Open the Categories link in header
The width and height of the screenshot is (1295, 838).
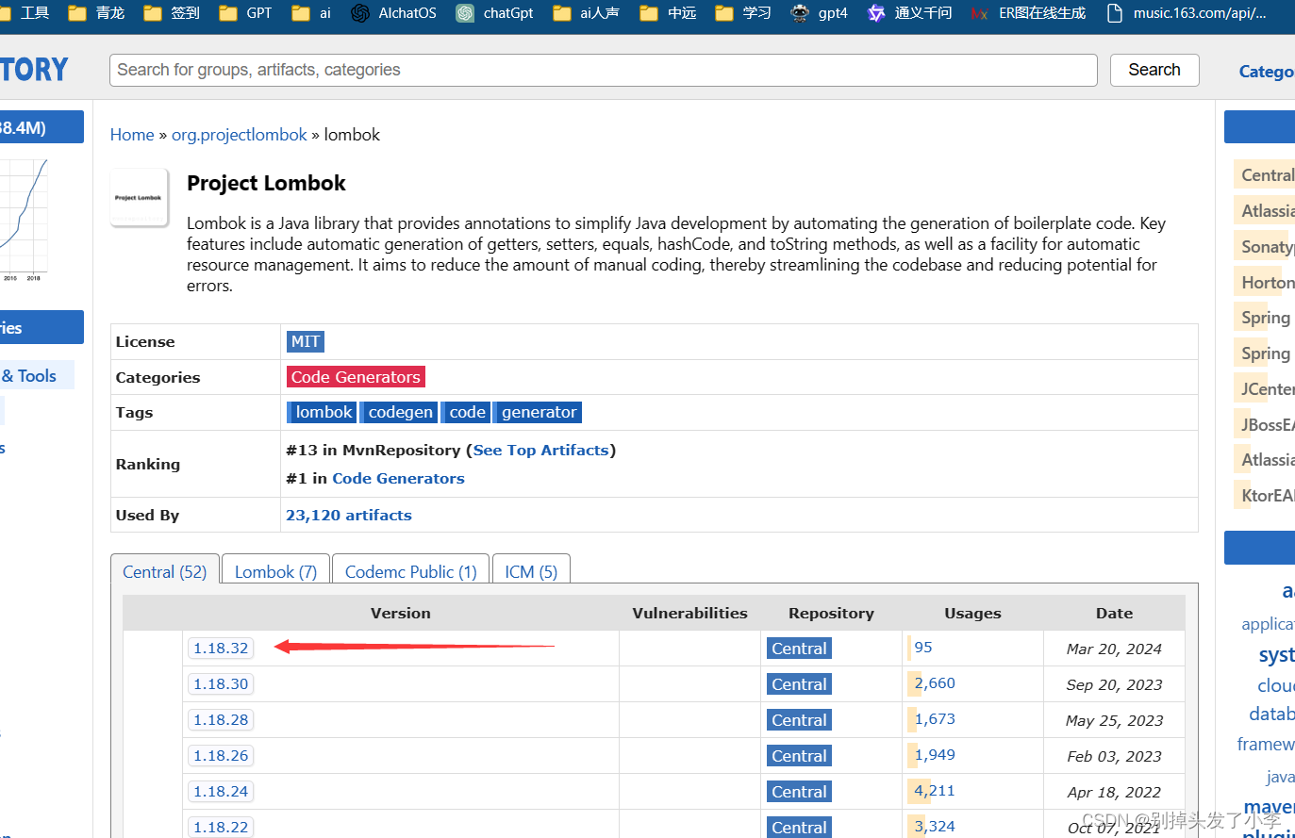[1267, 72]
